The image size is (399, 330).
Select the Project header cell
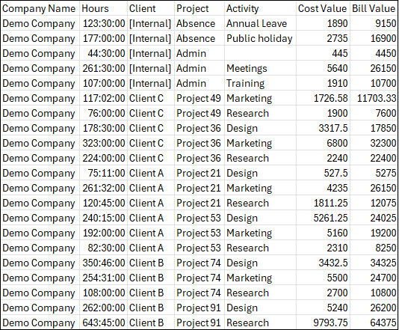pos(199,8)
